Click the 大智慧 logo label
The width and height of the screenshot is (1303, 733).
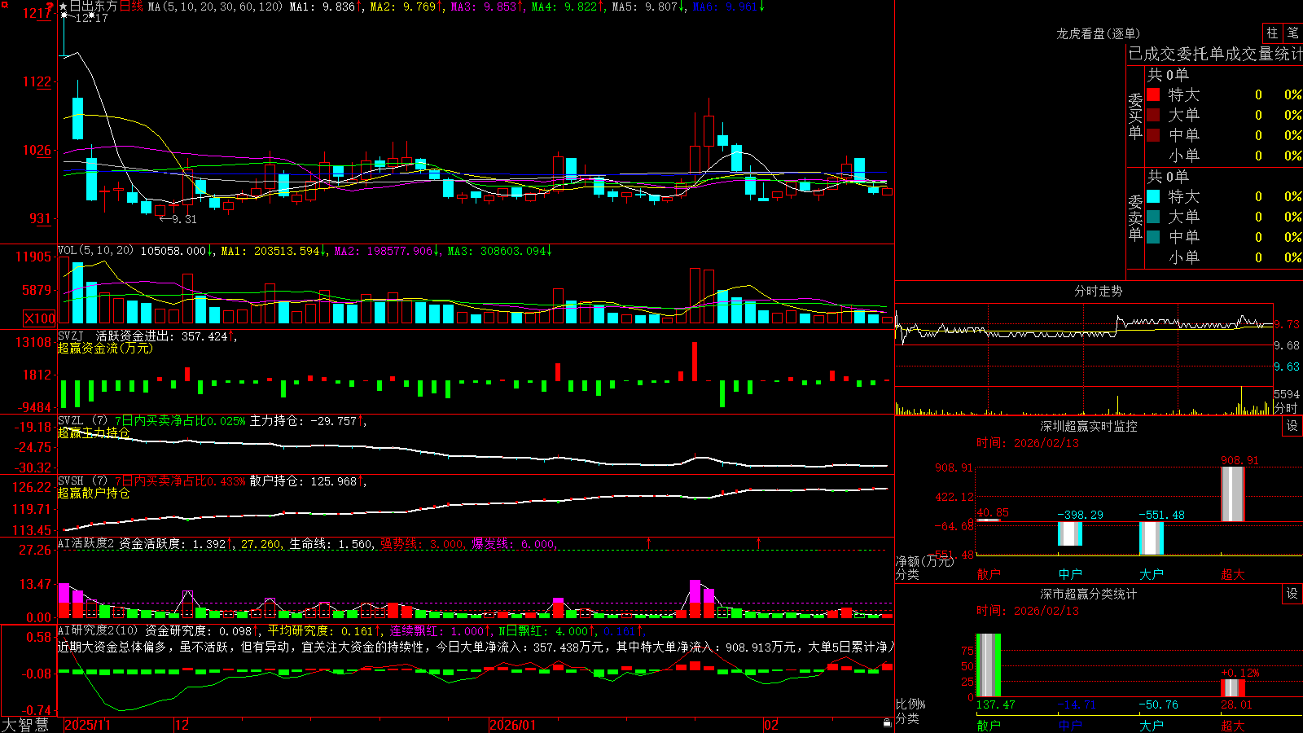25,724
